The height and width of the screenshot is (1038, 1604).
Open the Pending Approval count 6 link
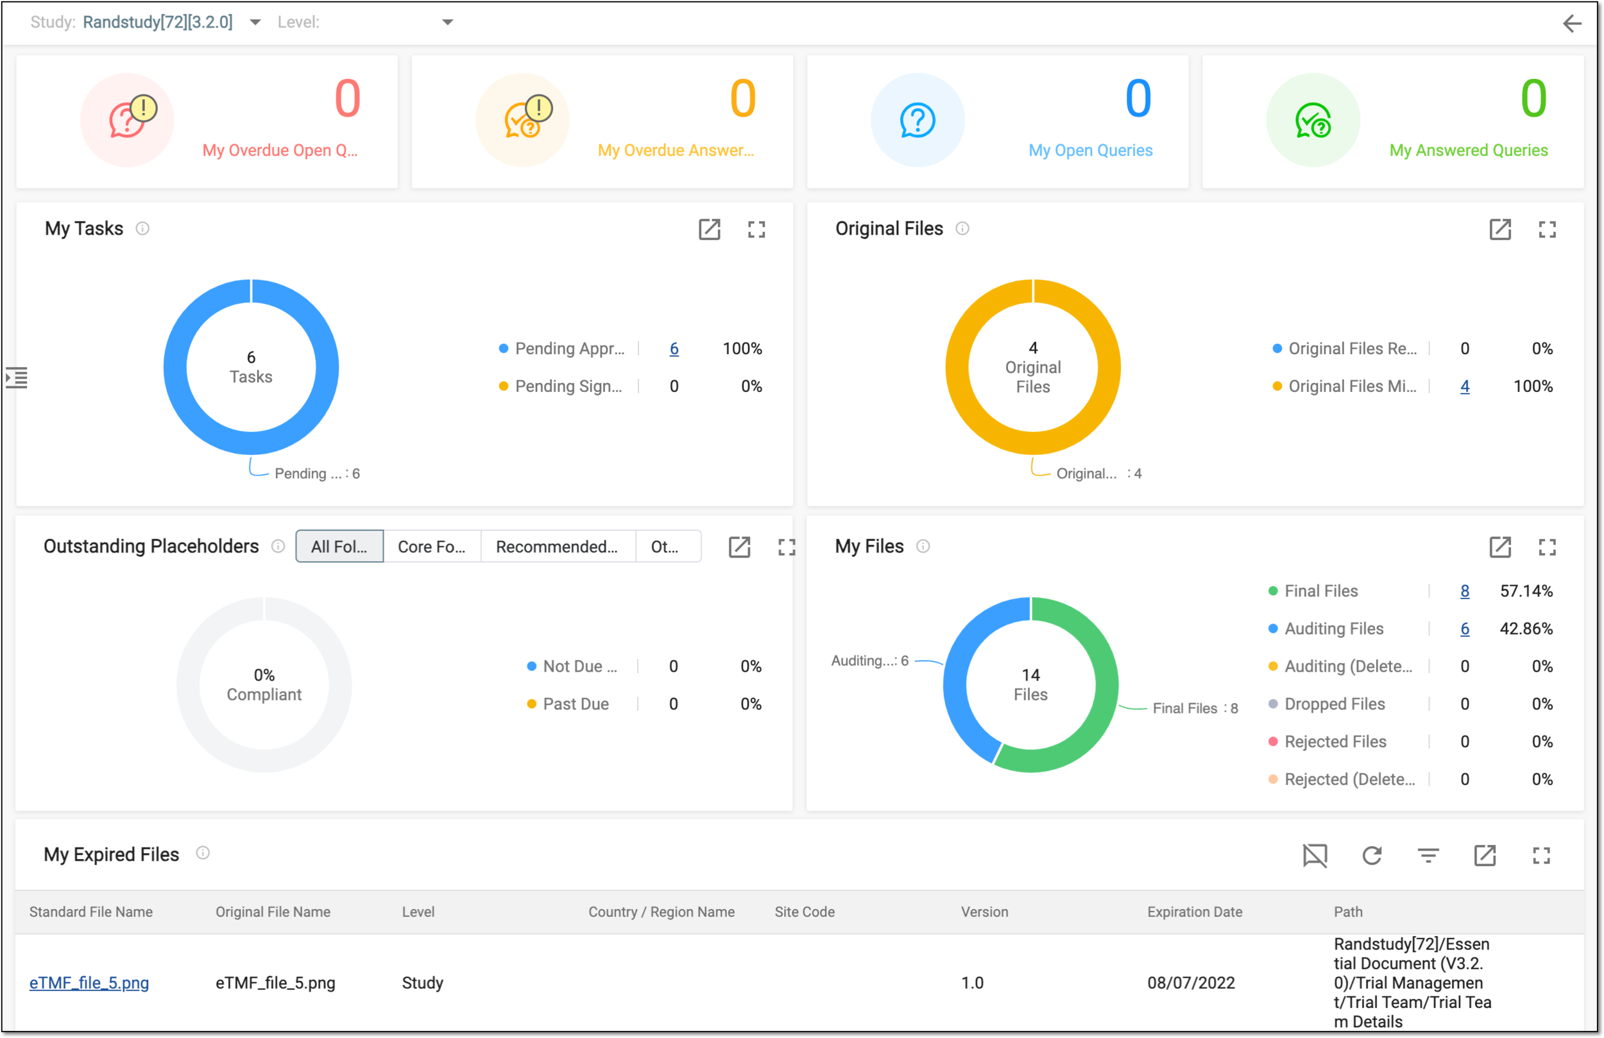[674, 348]
